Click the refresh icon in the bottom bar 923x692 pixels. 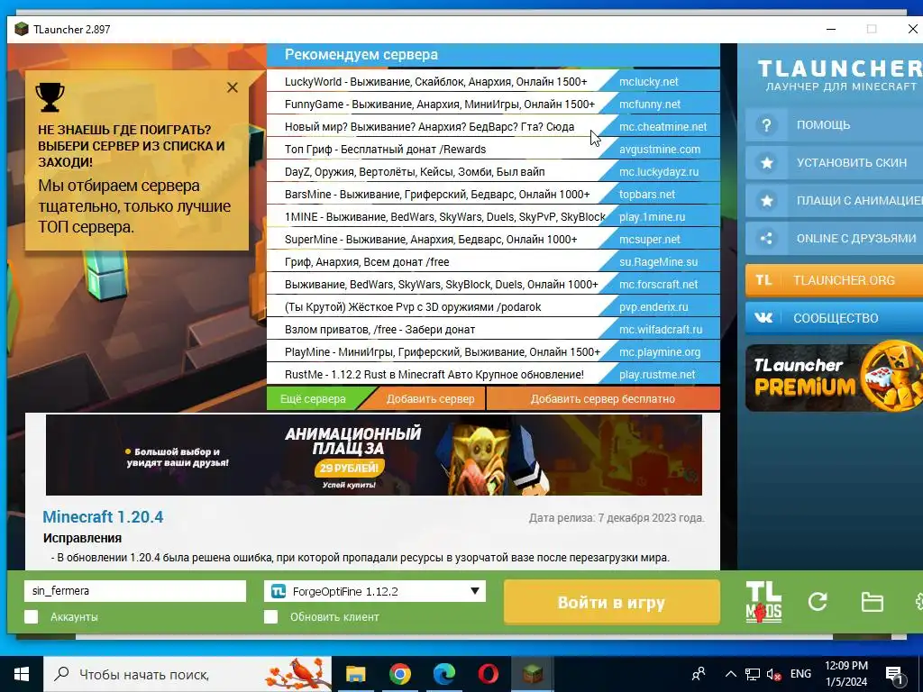point(818,601)
